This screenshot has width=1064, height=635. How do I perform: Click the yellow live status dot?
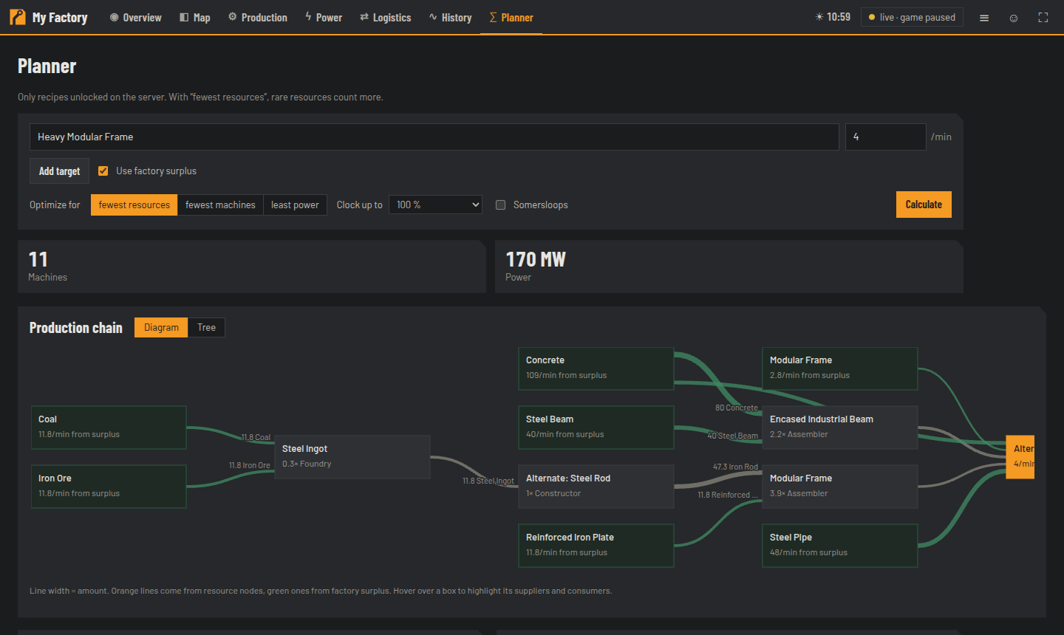[x=872, y=18]
